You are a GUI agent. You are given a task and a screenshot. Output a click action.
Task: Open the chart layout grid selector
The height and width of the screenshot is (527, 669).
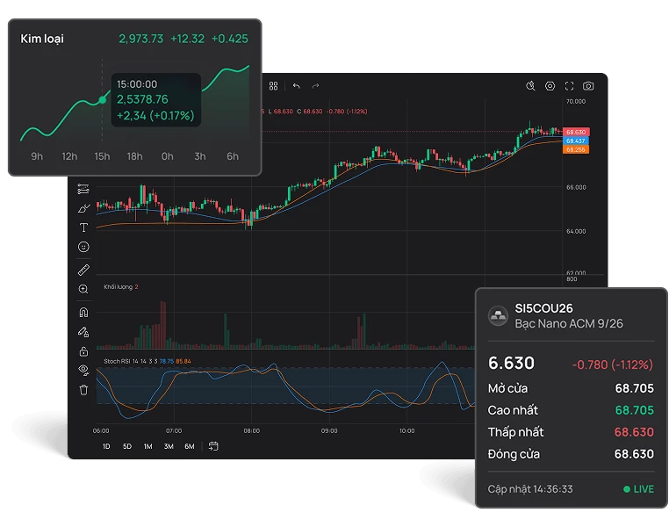(x=274, y=86)
